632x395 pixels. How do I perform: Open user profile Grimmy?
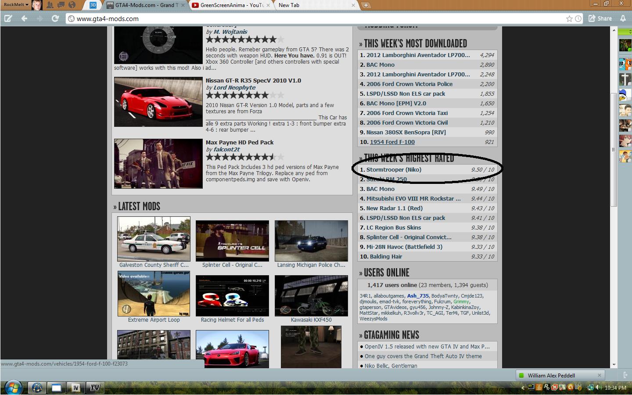461,302
